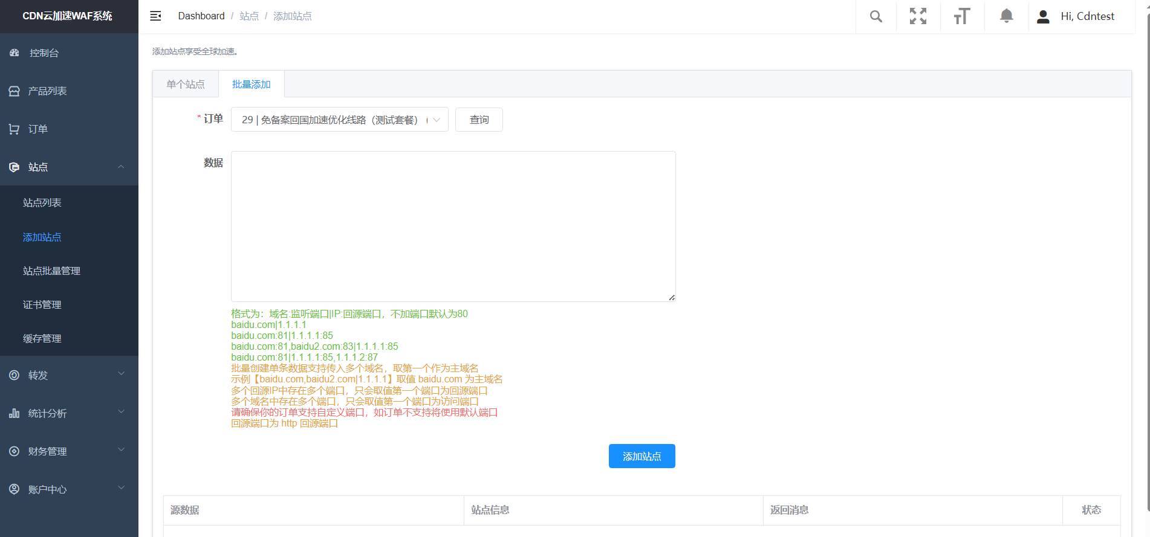
Task: Expand the 财务管理 sidebar menu
Action: coord(69,452)
